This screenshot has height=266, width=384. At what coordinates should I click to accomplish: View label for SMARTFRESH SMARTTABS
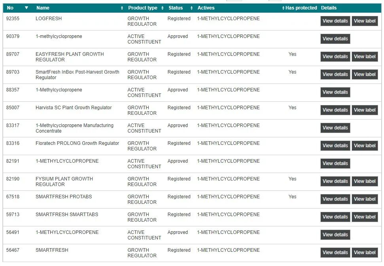[365, 217]
